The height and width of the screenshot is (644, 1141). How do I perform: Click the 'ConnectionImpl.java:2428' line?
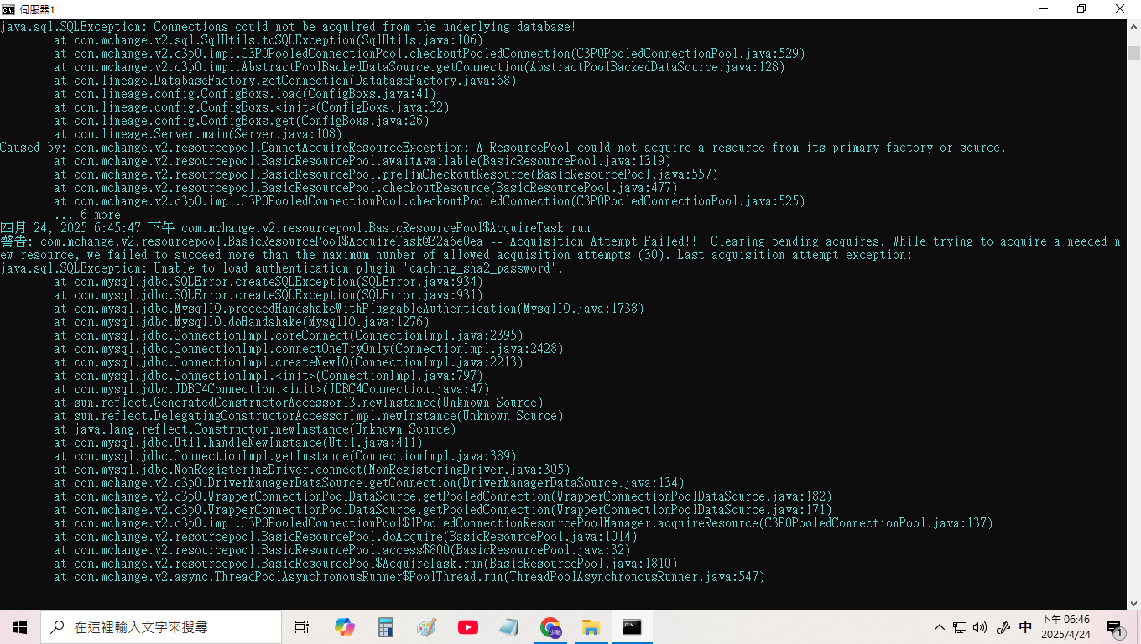(x=309, y=349)
